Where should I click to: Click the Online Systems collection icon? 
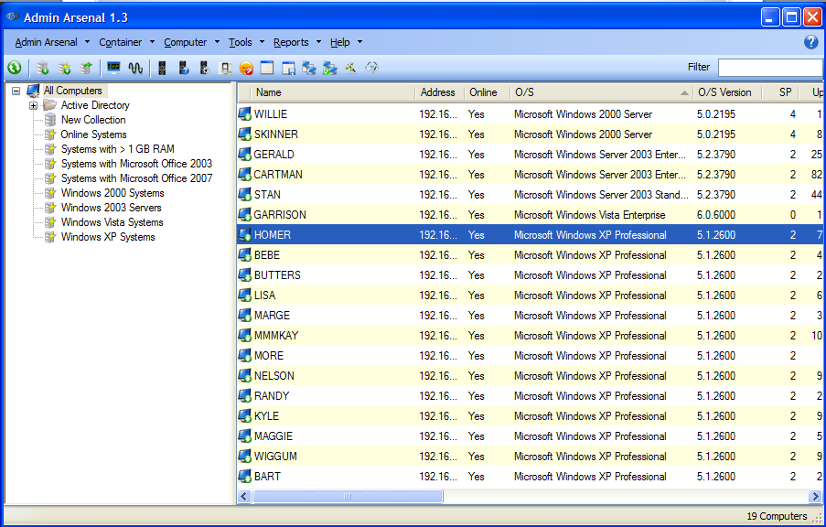(50, 134)
